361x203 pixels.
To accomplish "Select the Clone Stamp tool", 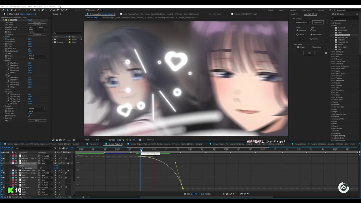I will click(54, 10).
